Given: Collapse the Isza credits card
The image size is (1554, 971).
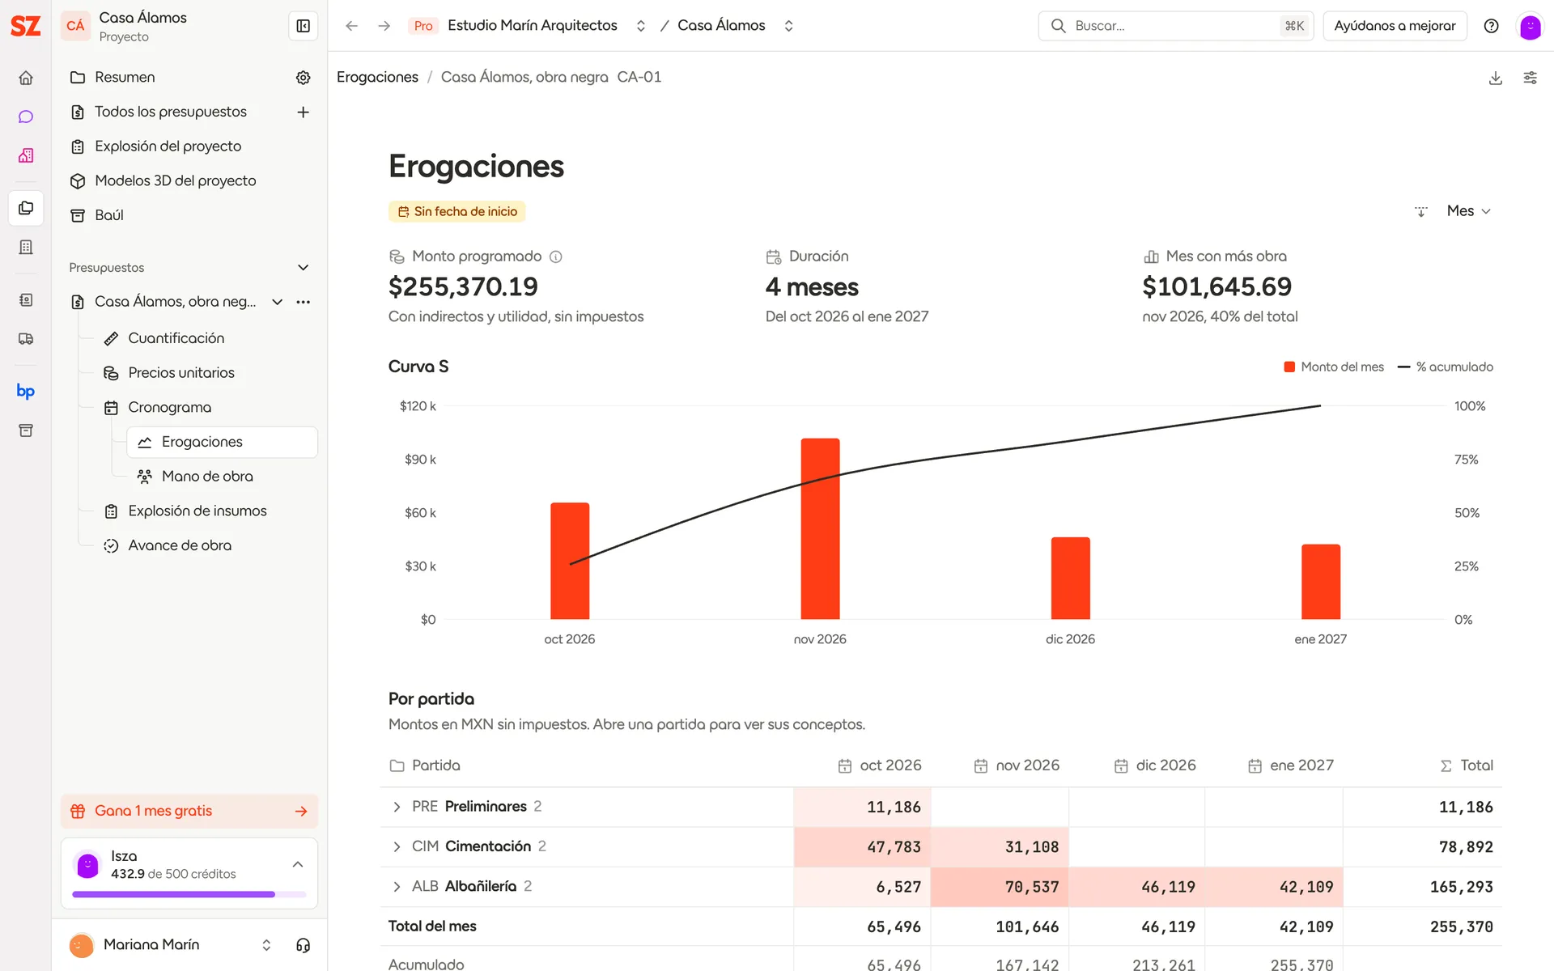Looking at the screenshot, I should coord(298,865).
